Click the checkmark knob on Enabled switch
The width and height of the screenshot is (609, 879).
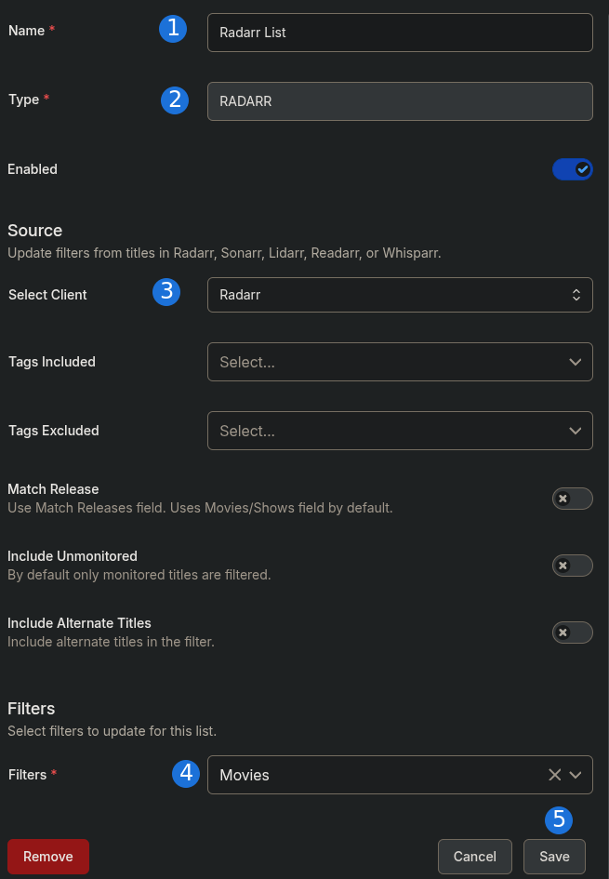[583, 169]
